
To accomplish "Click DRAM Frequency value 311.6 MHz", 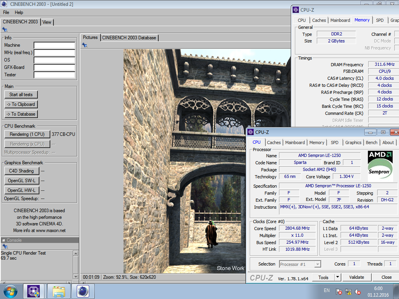I will point(385,65).
